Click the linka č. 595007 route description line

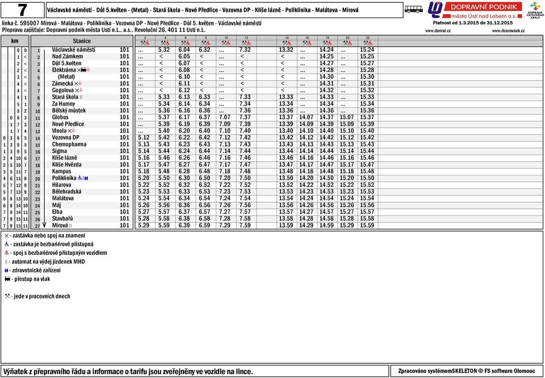[132, 23]
